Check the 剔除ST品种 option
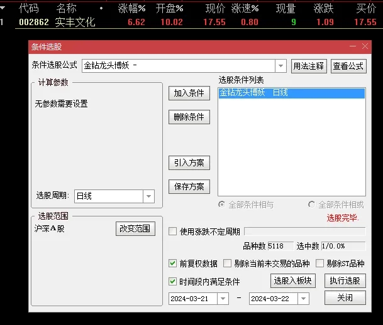This screenshot has width=383, height=325. (320, 264)
